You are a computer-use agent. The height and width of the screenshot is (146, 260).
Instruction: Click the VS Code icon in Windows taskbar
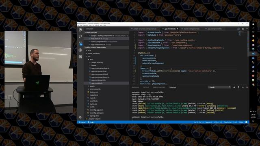click(253, 54)
